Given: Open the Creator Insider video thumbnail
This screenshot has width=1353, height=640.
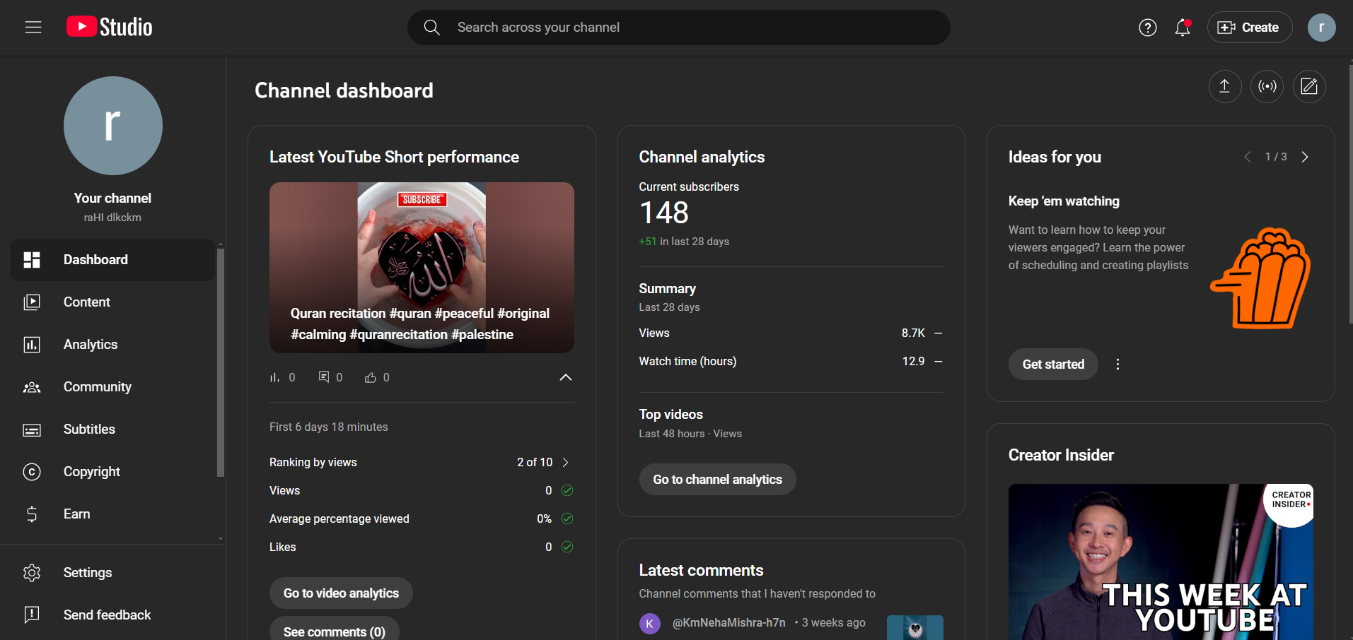Looking at the screenshot, I should coord(1161,562).
